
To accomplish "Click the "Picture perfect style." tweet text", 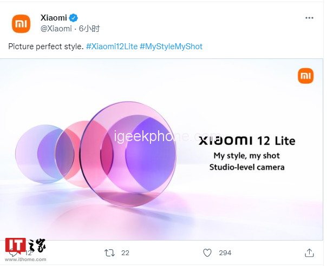I will (46, 46).
